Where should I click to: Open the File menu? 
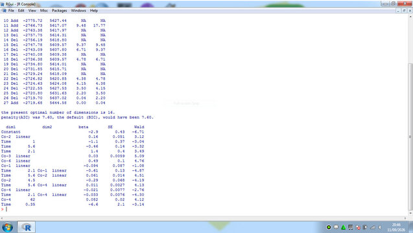(x=11, y=10)
